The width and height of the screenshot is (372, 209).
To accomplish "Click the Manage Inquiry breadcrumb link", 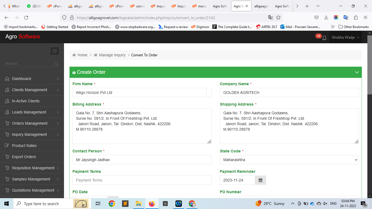I will coord(112,55).
